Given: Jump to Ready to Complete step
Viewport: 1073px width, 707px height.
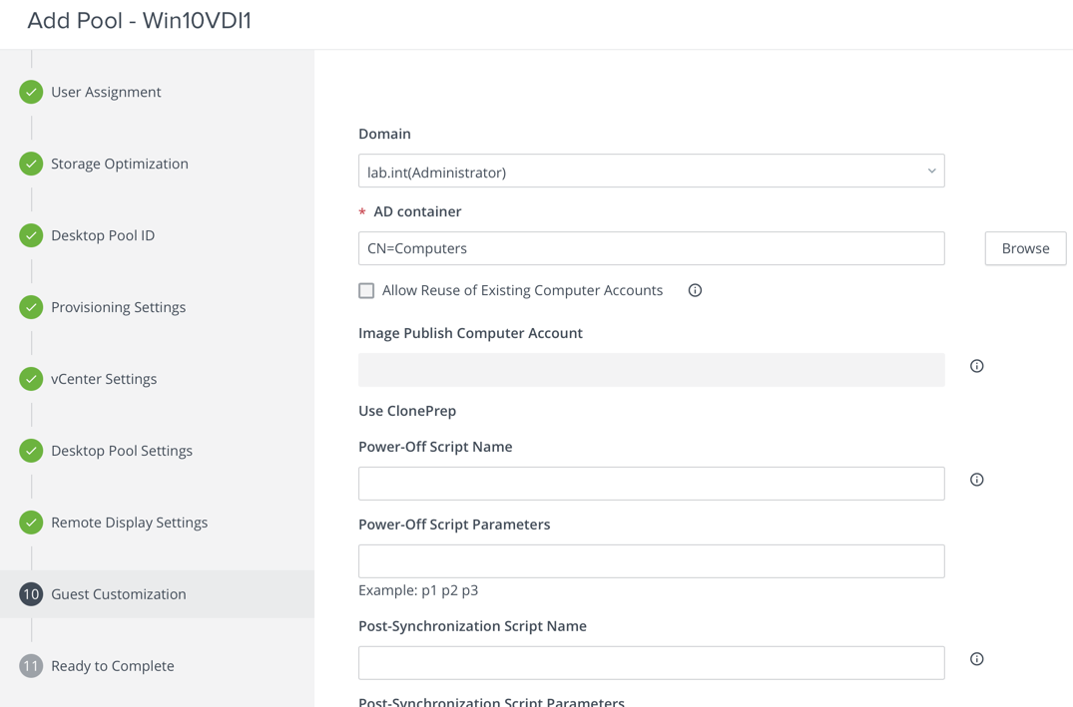Looking at the screenshot, I should coord(112,666).
